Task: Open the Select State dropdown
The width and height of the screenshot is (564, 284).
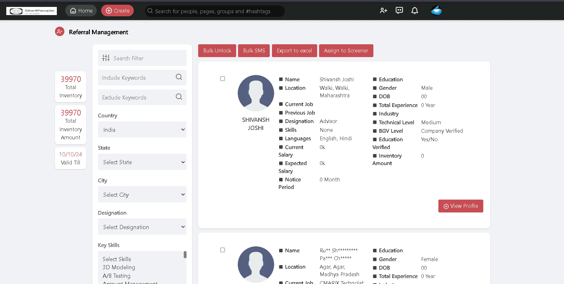Action: 142,162
